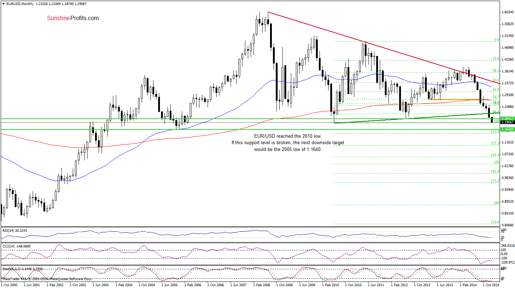Click 'EUR/USD reached the 2010 low.' annotation
Screen dimensions: 515x288
(x=288, y=136)
